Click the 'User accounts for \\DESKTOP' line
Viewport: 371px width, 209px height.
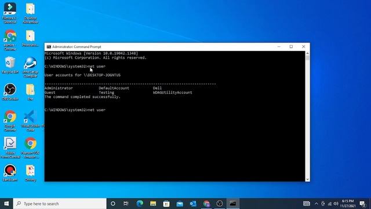tap(82, 75)
